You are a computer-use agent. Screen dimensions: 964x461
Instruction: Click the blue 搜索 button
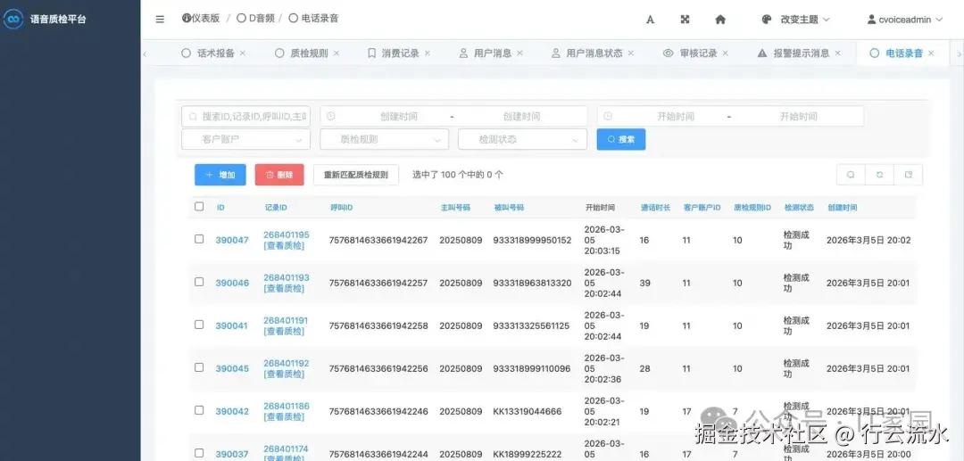[621, 139]
